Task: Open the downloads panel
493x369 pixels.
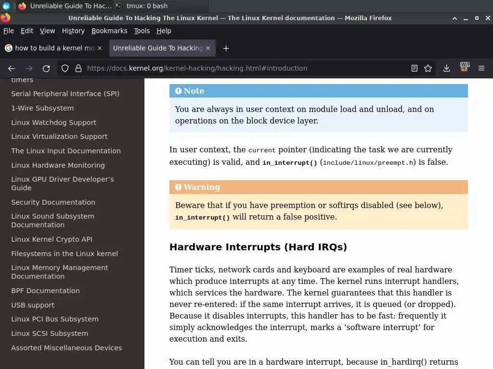Action: tap(446, 68)
